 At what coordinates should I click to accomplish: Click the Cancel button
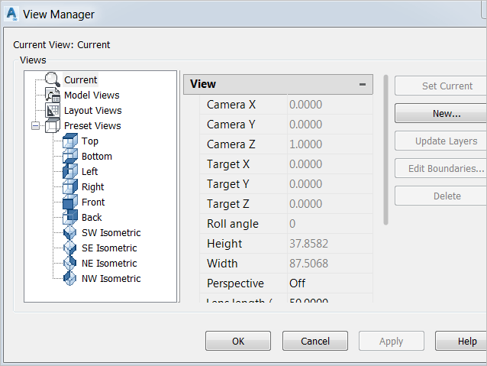315,342
